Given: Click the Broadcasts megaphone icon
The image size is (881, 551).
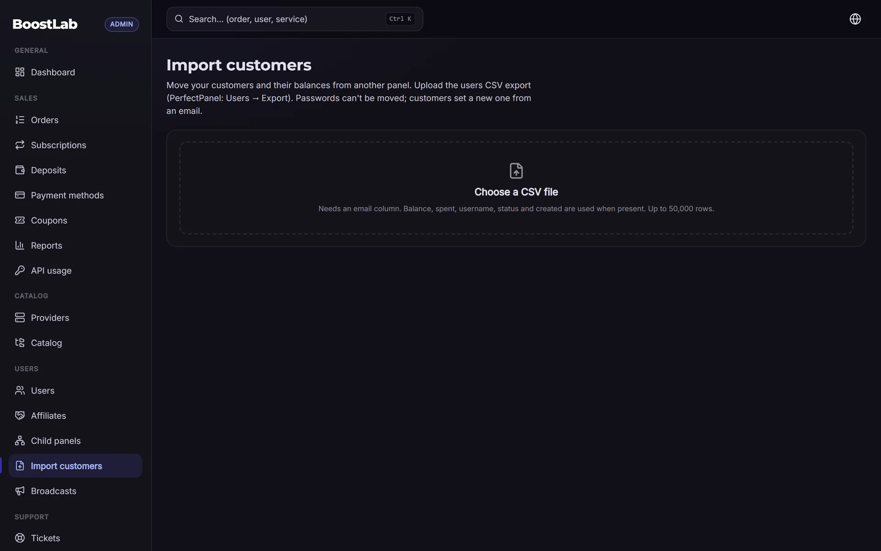Looking at the screenshot, I should coord(20,491).
